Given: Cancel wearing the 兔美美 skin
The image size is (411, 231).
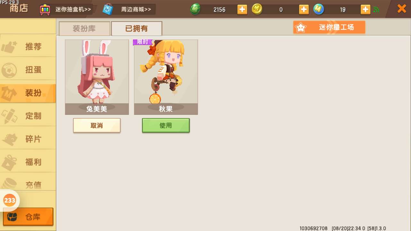Looking at the screenshot, I should point(97,125).
